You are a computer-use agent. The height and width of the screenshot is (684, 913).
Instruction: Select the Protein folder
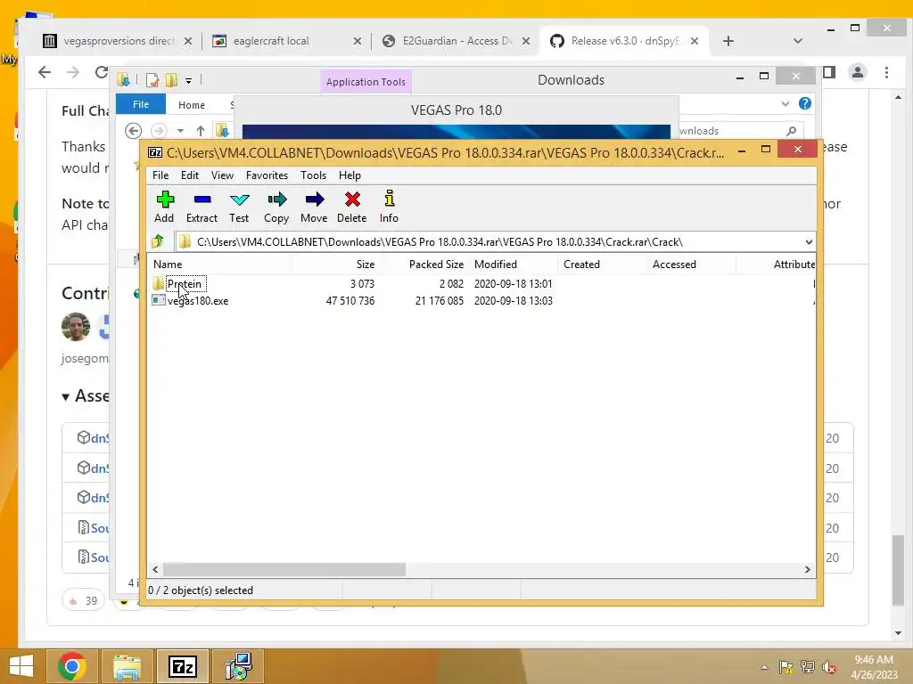point(184,284)
